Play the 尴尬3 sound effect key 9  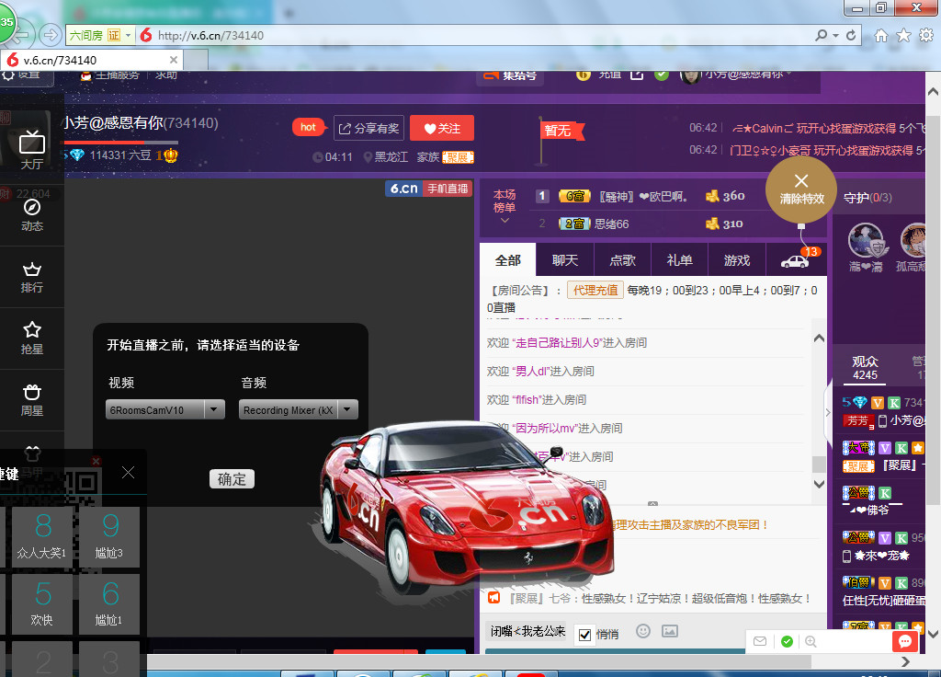pyautogui.click(x=109, y=536)
